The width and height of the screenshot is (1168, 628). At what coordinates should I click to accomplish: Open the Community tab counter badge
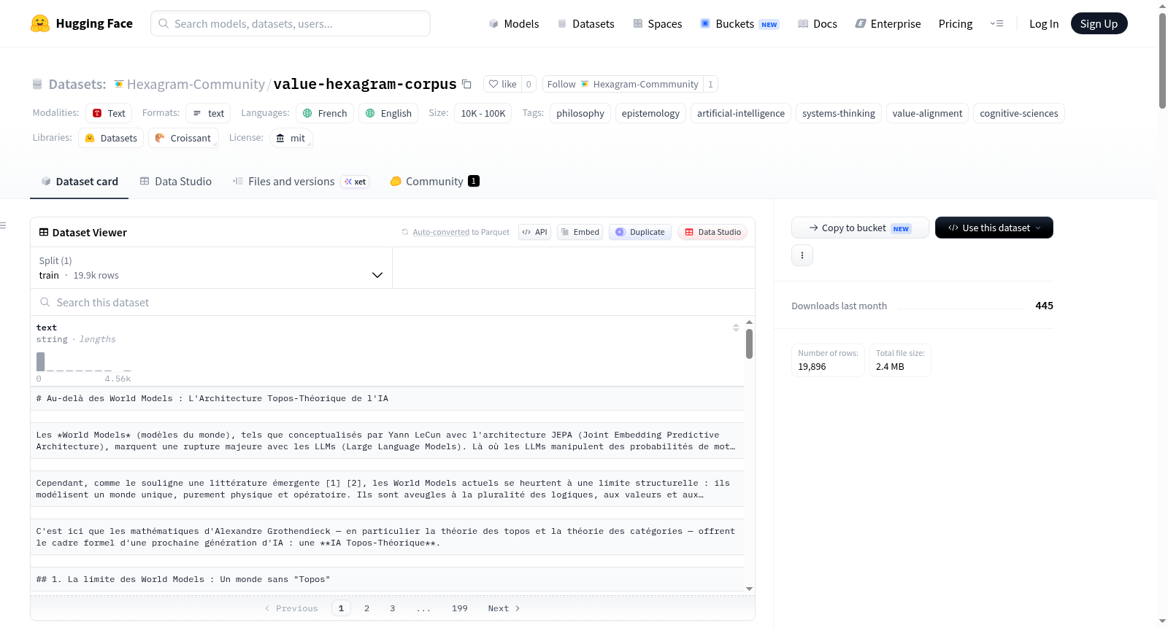point(474,181)
